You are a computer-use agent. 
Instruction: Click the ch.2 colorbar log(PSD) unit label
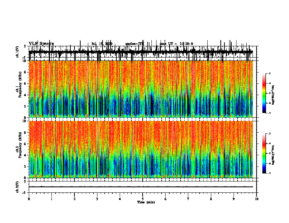pos(273,155)
